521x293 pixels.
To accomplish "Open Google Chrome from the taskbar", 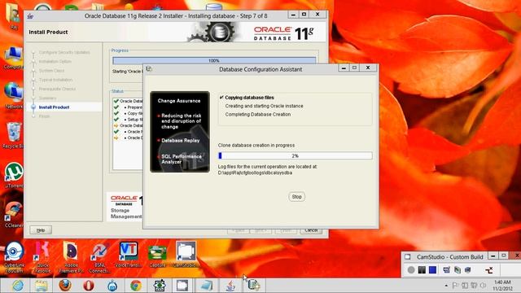I will coord(136,286).
